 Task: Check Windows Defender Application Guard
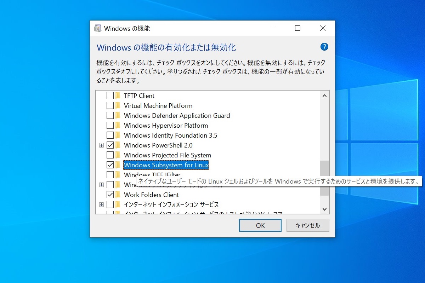[x=110, y=115]
